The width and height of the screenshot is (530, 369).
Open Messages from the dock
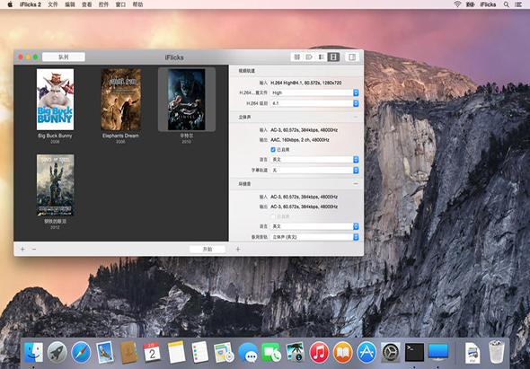click(x=247, y=352)
